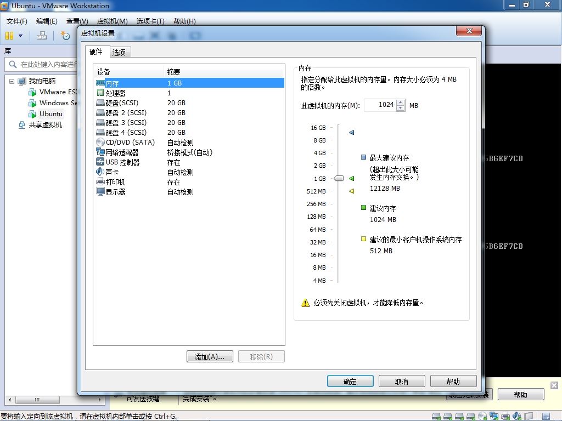Image resolution: width=562 pixels, height=421 pixels.
Task: Click 帮助 button in the settings dialog
Action: [x=453, y=382]
